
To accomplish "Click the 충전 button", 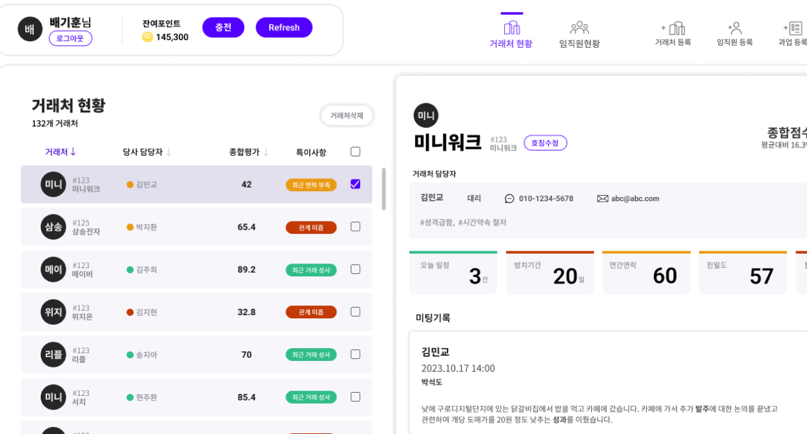I will (x=223, y=28).
